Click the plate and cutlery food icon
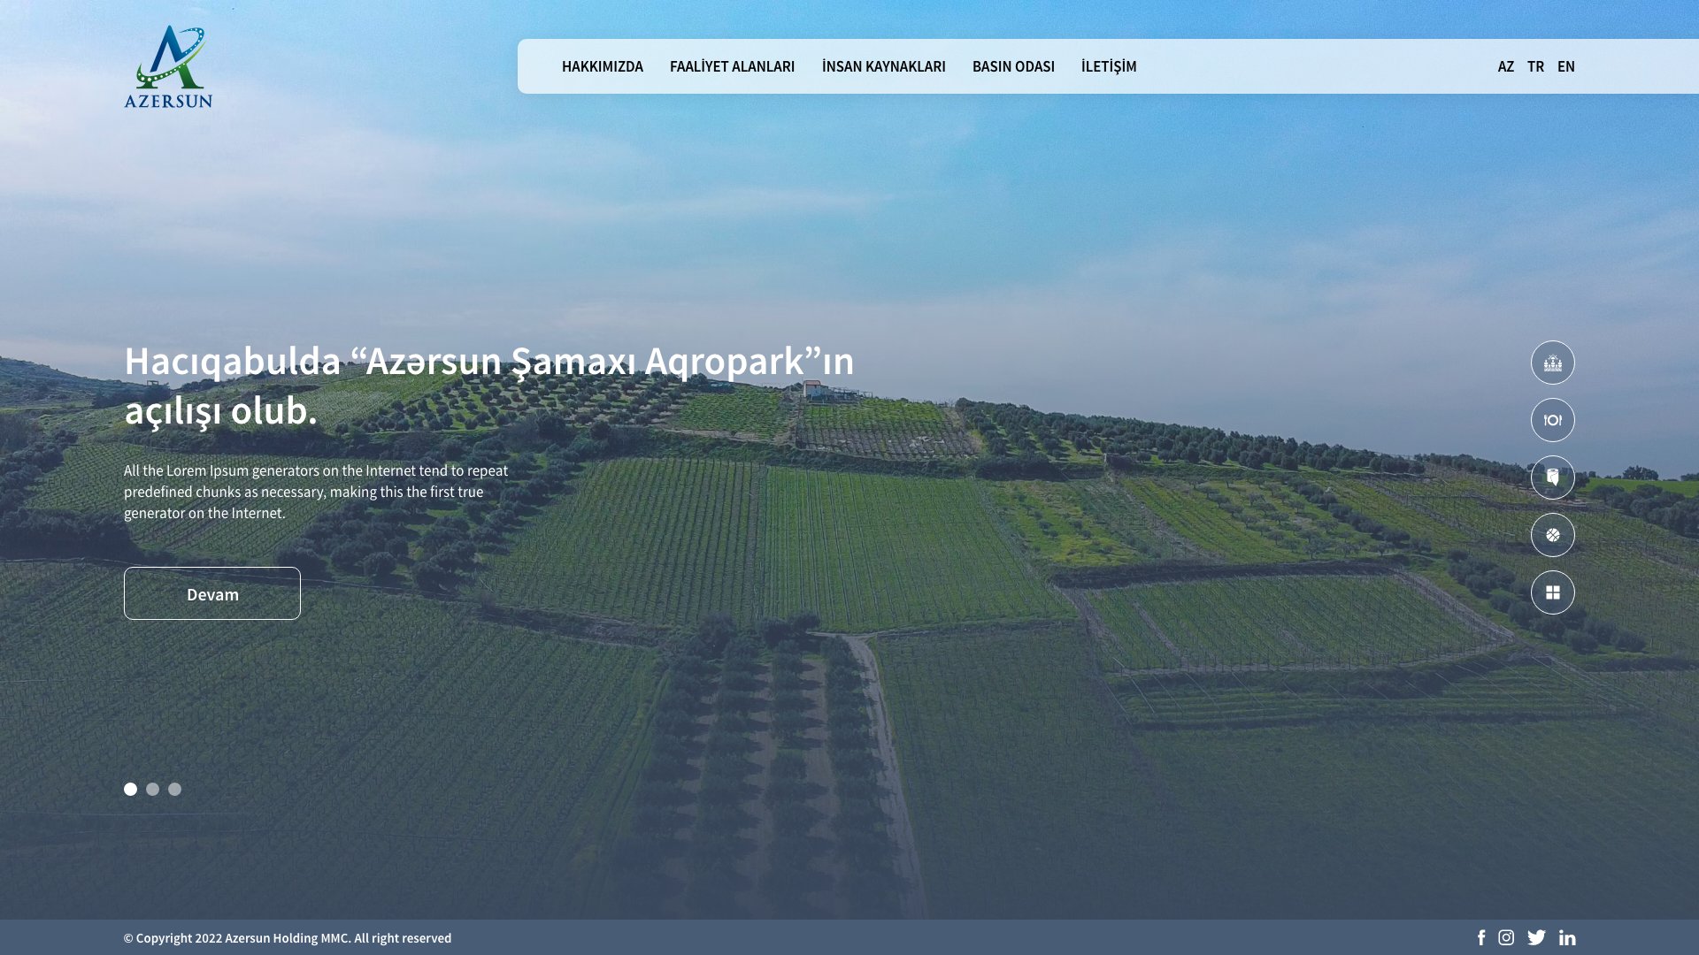This screenshot has width=1699, height=955. 1552,420
